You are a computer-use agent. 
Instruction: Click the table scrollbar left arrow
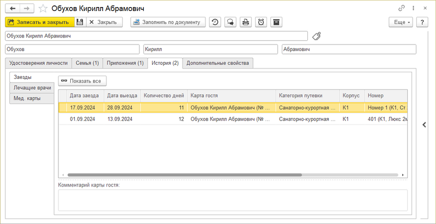click(x=63, y=175)
